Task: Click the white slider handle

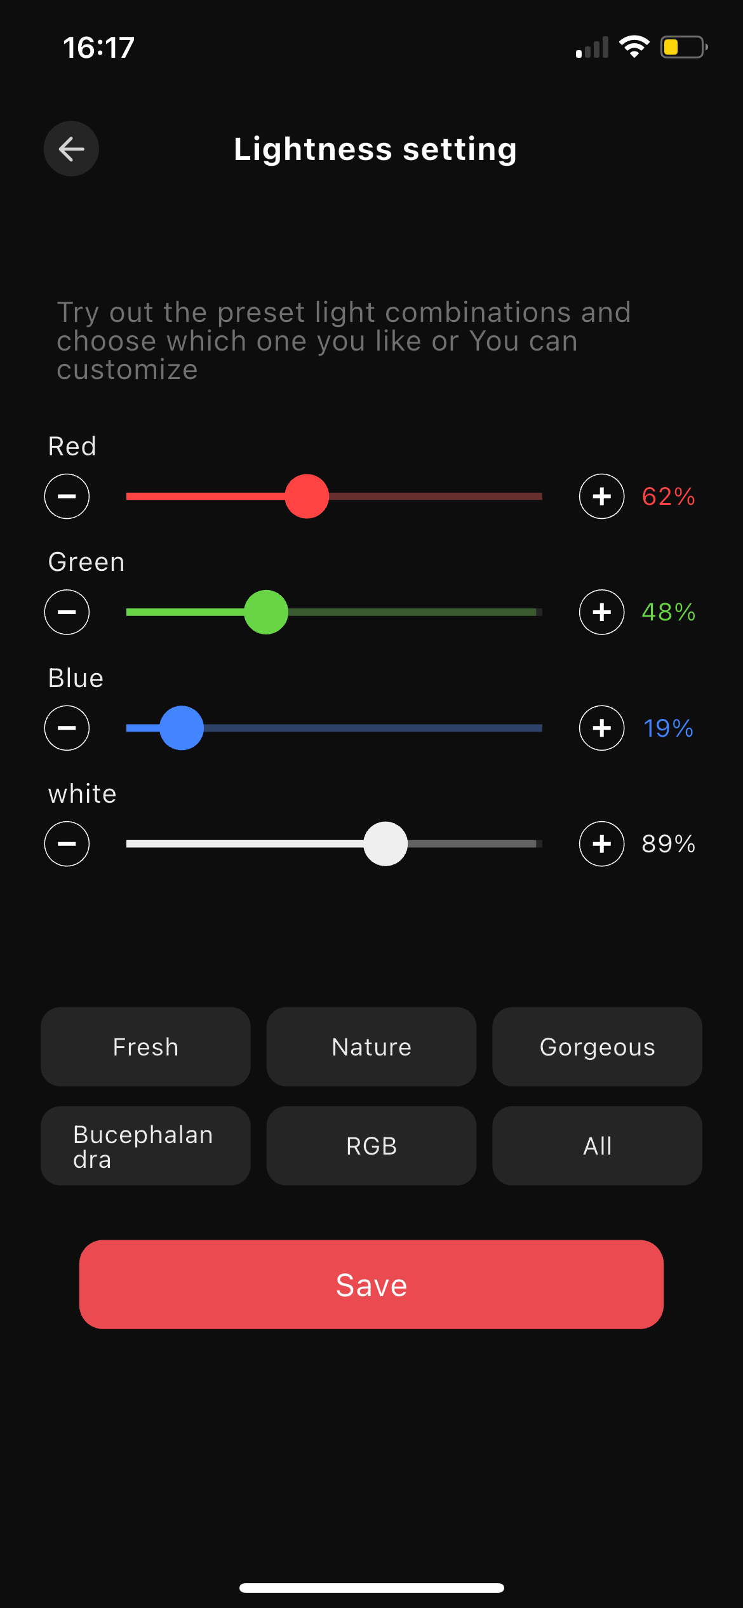Action: point(385,843)
